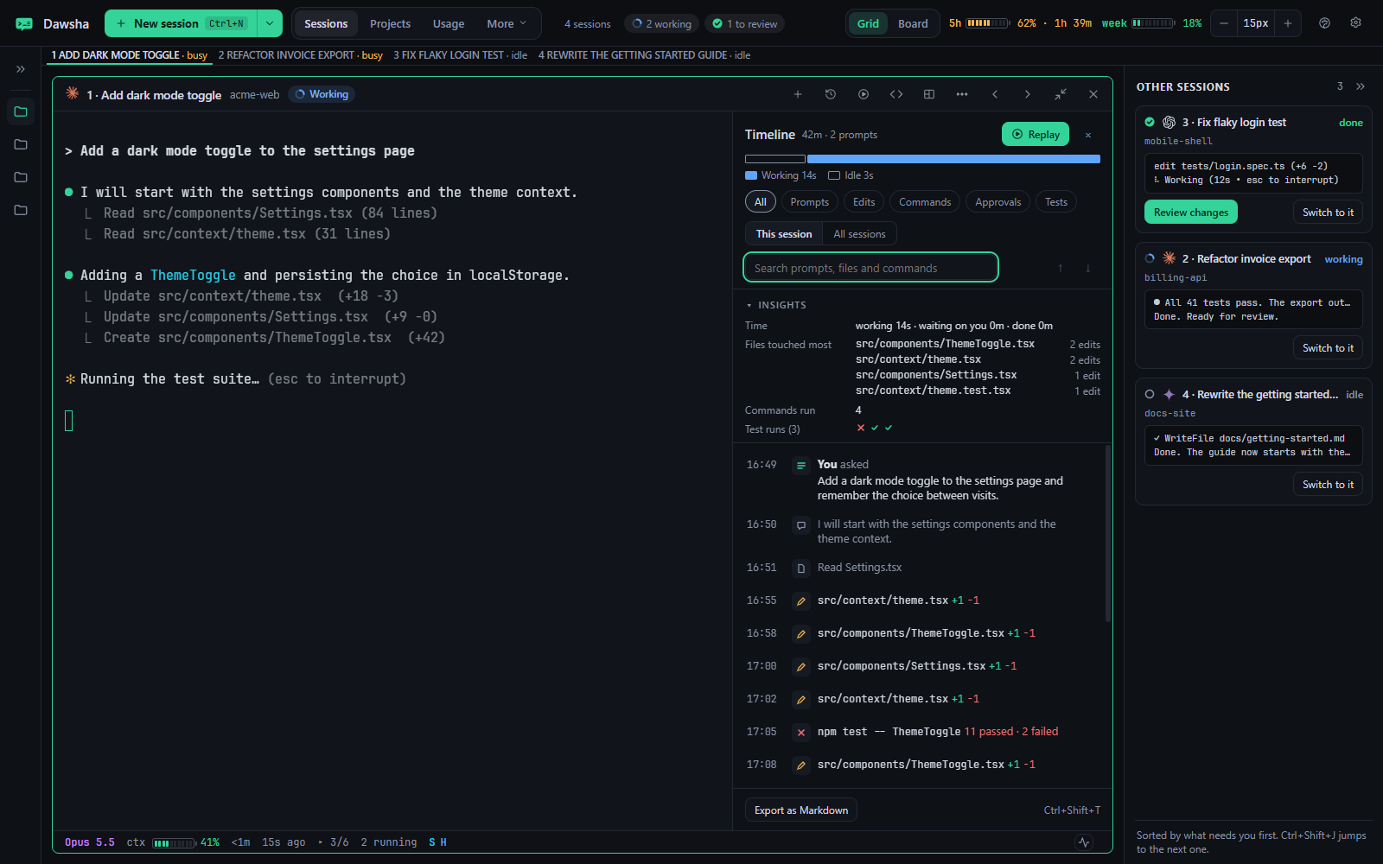This screenshot has width=1383, height=864.
Task: Open the settings gear in top bar
Action: pyautogui.click(x=1355, y=23)
